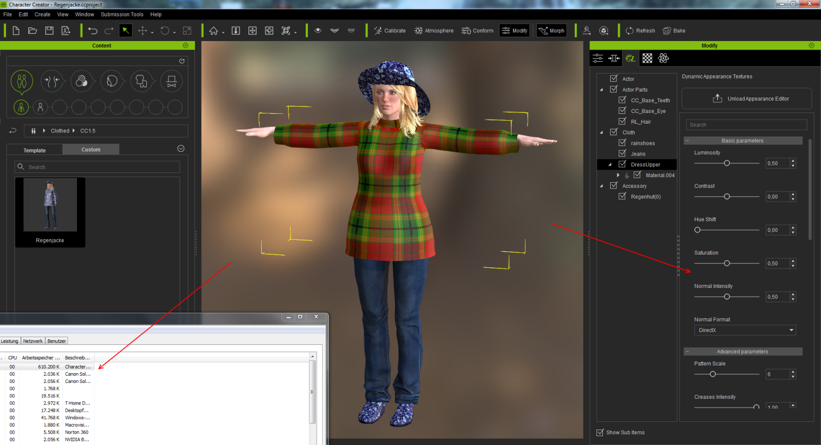821x445 pixels.
Task: Toggle the CC_Base_Teeth checkbox
Action: [622, 100]
